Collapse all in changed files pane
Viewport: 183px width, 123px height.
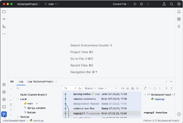pos(171,88)
